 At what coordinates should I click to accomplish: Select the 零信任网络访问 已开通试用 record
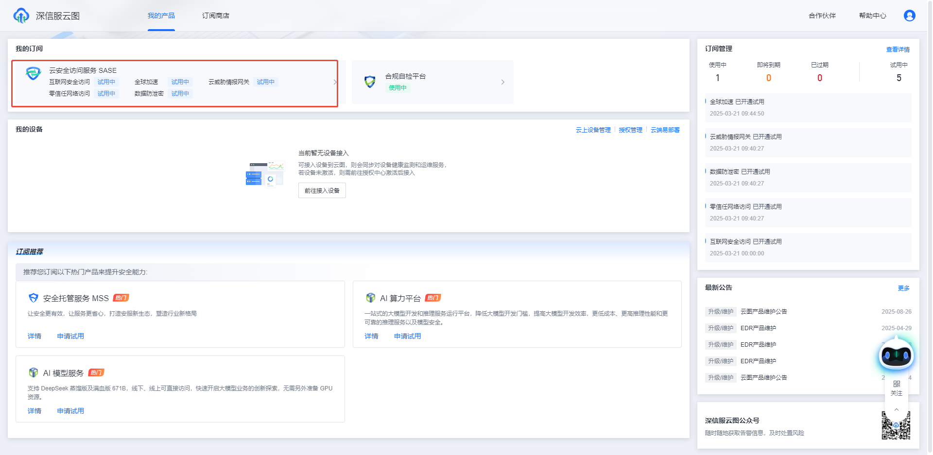(808, 213)
